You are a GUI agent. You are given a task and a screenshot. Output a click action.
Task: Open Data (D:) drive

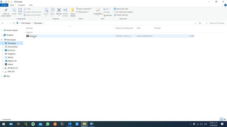[11, 71]
